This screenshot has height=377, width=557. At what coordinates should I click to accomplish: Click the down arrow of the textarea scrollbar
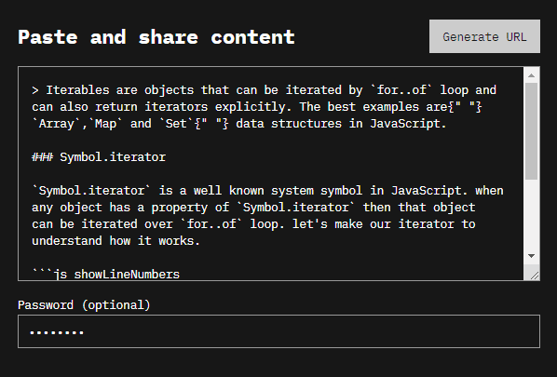pyautogui.click(x=532, y=256)
